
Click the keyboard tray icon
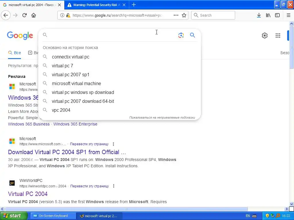(254, 216)
